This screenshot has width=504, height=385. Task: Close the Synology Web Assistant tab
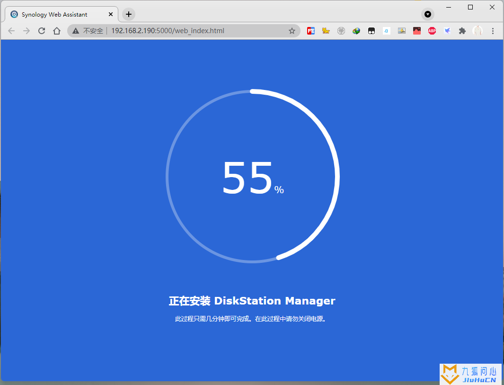111,15
